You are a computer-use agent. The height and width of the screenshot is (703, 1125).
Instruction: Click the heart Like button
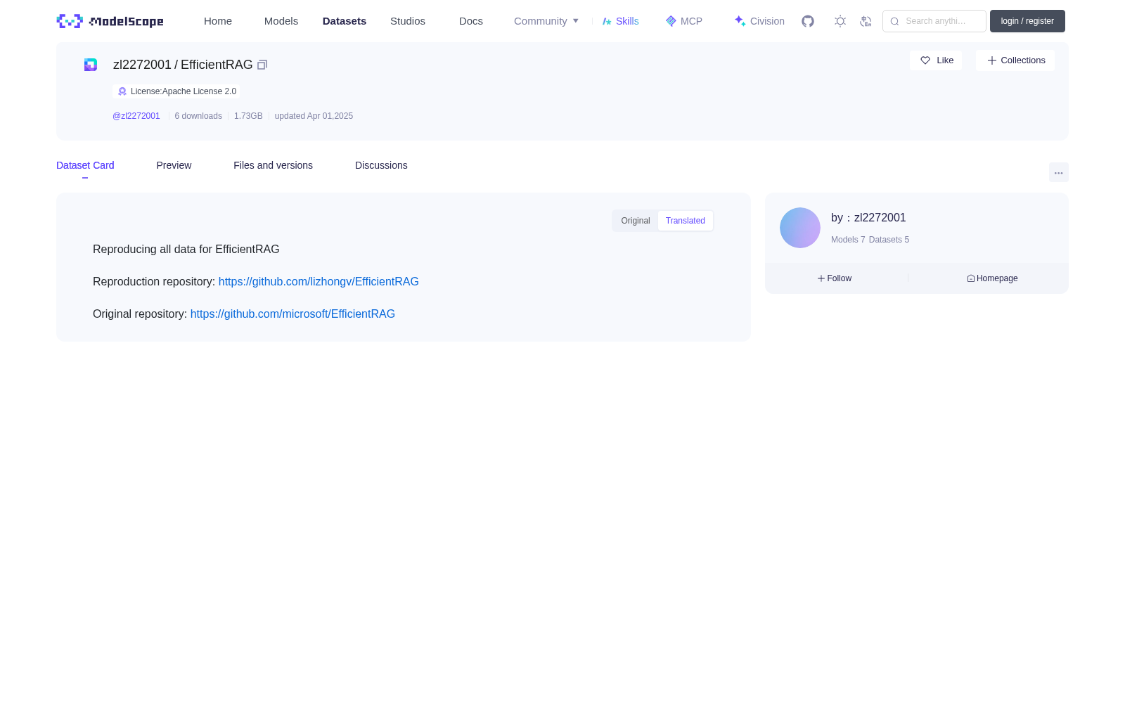(x=936, y=60)
